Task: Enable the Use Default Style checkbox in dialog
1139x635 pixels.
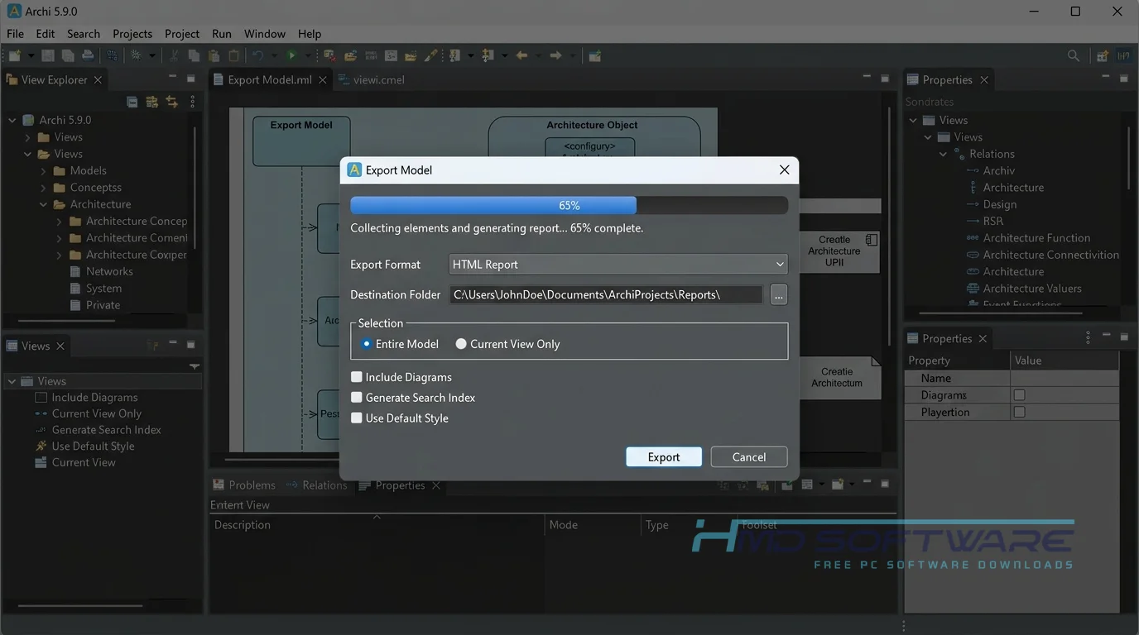Action: pyautogui.click(x=357, y=418)
